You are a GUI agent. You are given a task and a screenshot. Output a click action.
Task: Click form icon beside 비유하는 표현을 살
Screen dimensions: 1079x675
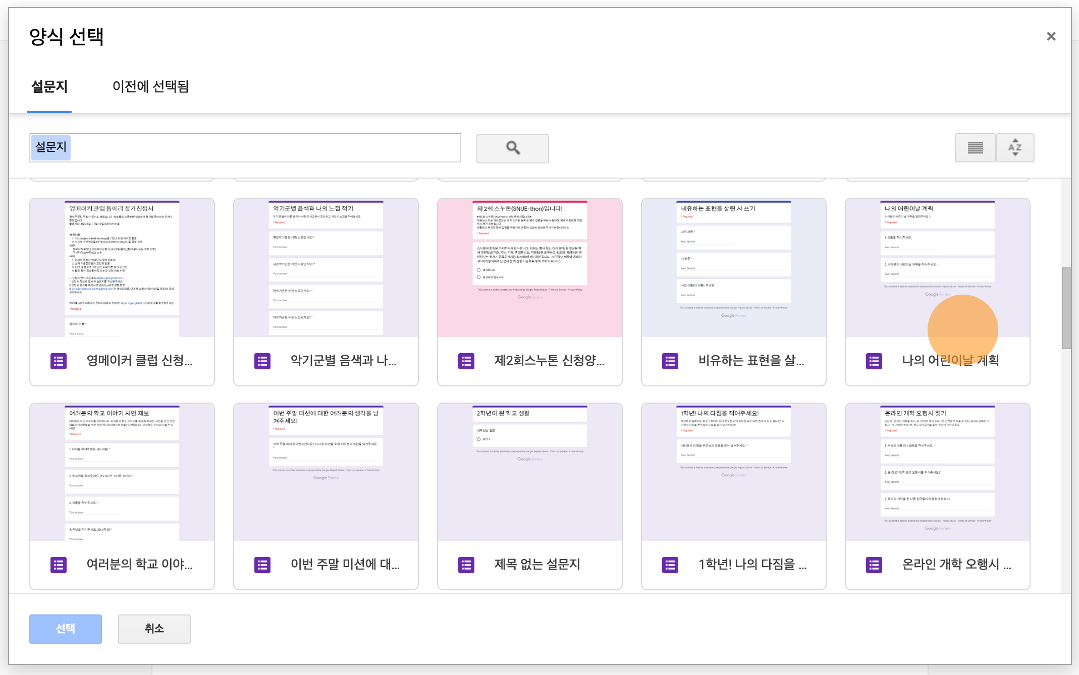pos(670,361)
